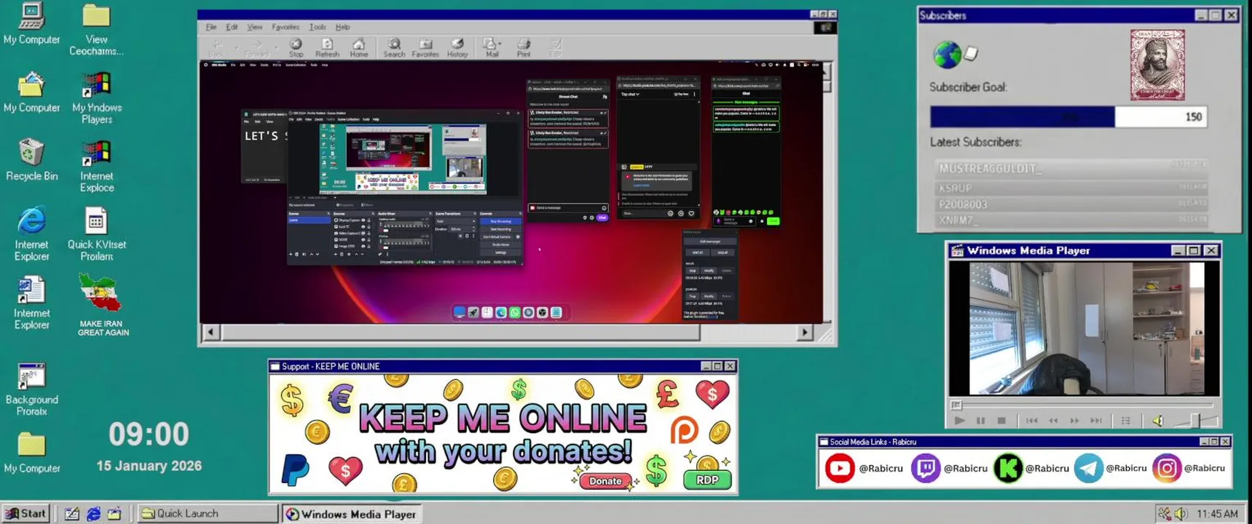The width and height of the screenshot is (1252, 524).
Task: Click the Telegram icon in Social Media Links
Action: pyautogui.click(x=1088, y=468)
